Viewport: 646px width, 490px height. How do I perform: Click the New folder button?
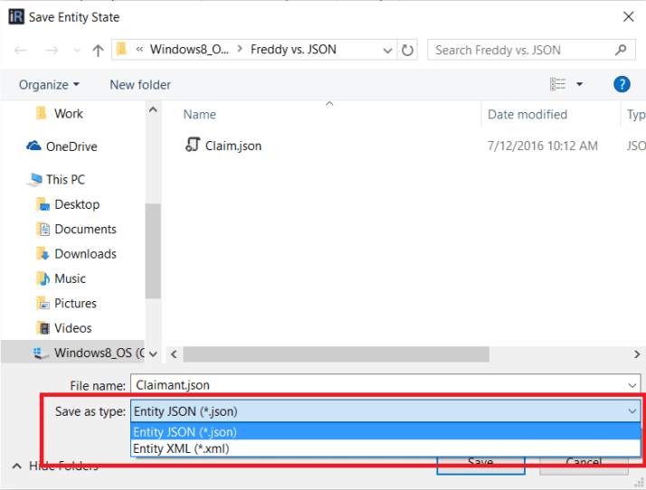coord(140,84)
